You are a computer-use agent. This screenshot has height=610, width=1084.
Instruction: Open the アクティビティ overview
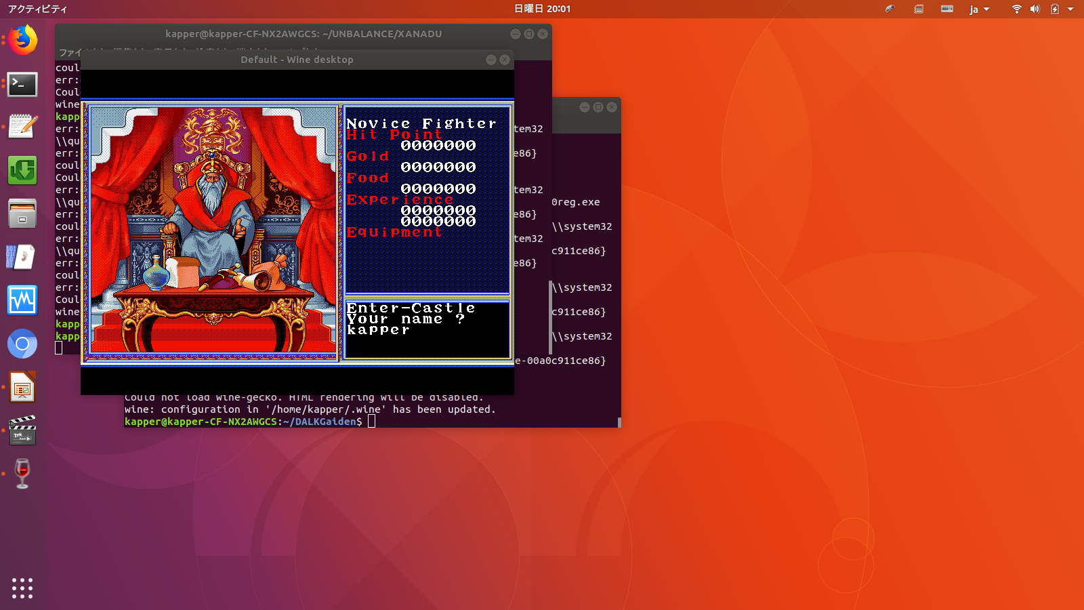click(37, 9)
